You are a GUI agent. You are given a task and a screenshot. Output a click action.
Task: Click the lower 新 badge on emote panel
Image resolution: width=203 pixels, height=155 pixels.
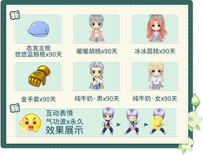pos(15,108)
